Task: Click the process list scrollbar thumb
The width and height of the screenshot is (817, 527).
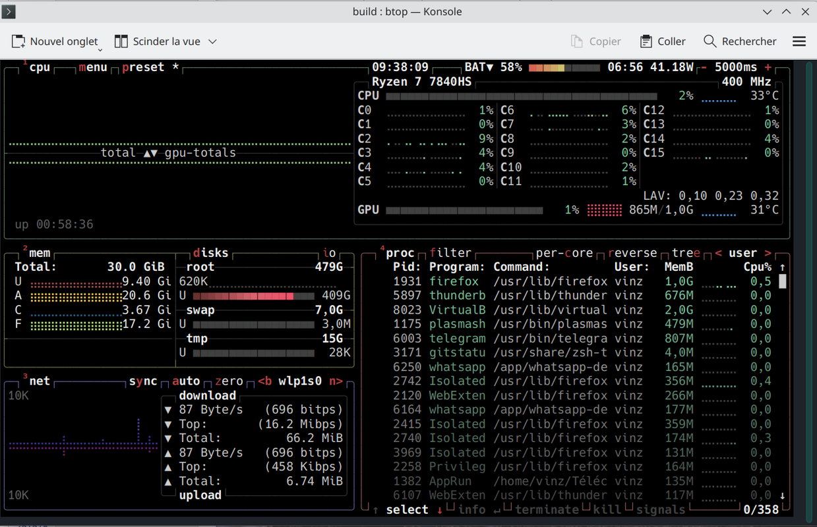Action: [x=783, y=282]
